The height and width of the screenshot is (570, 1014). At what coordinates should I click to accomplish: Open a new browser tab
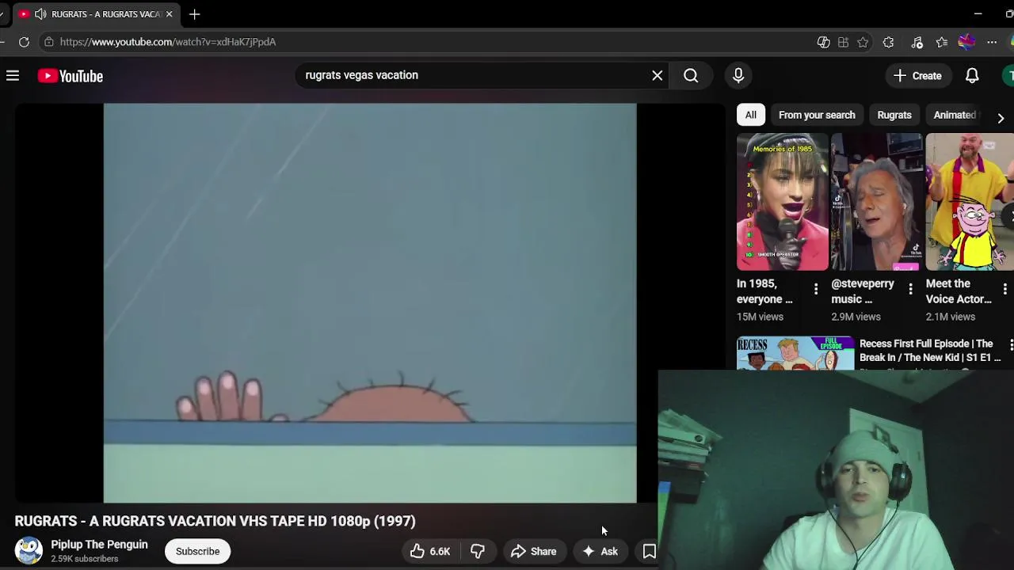[x=195, y=14]
